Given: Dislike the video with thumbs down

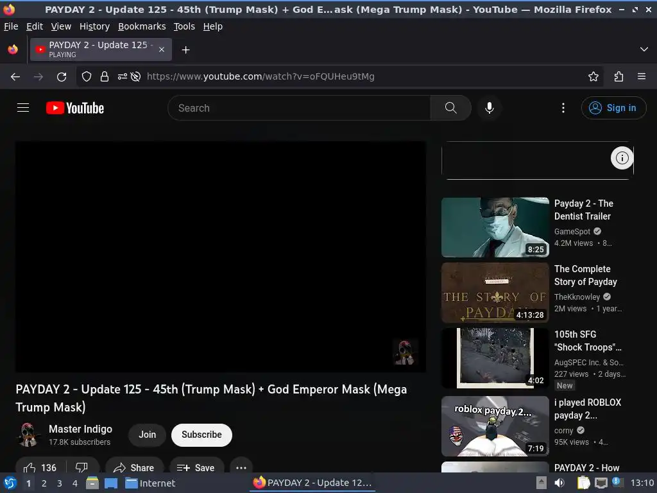Looking at the screenshot, I should tap(81, 467).
